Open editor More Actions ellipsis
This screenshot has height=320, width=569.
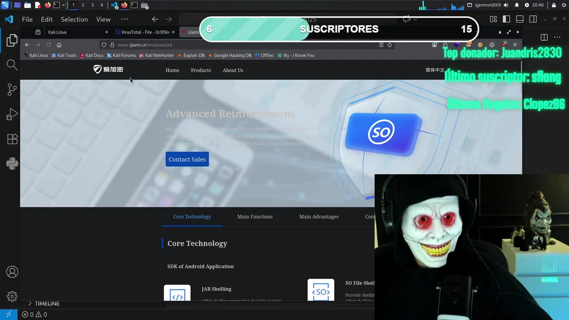tap(557, 37)
